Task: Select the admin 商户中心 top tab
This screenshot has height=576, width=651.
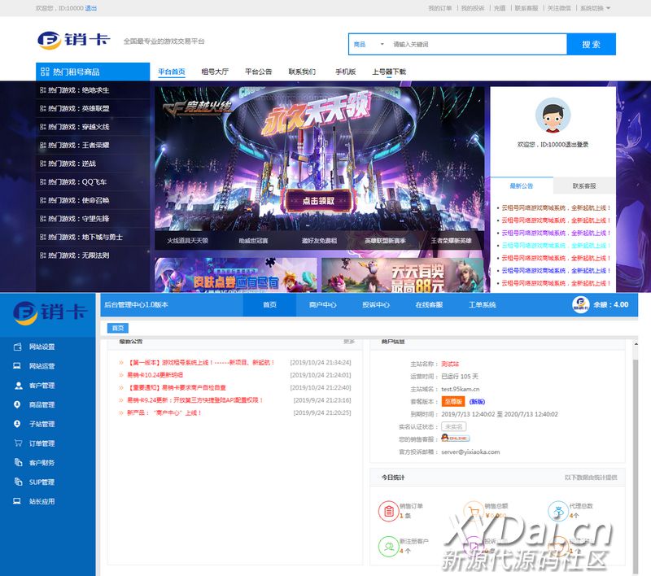Action: [x=322, y=304]
